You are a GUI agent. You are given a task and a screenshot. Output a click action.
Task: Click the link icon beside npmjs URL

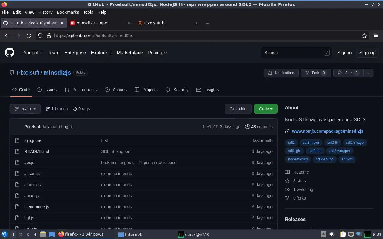coord(287,131)
